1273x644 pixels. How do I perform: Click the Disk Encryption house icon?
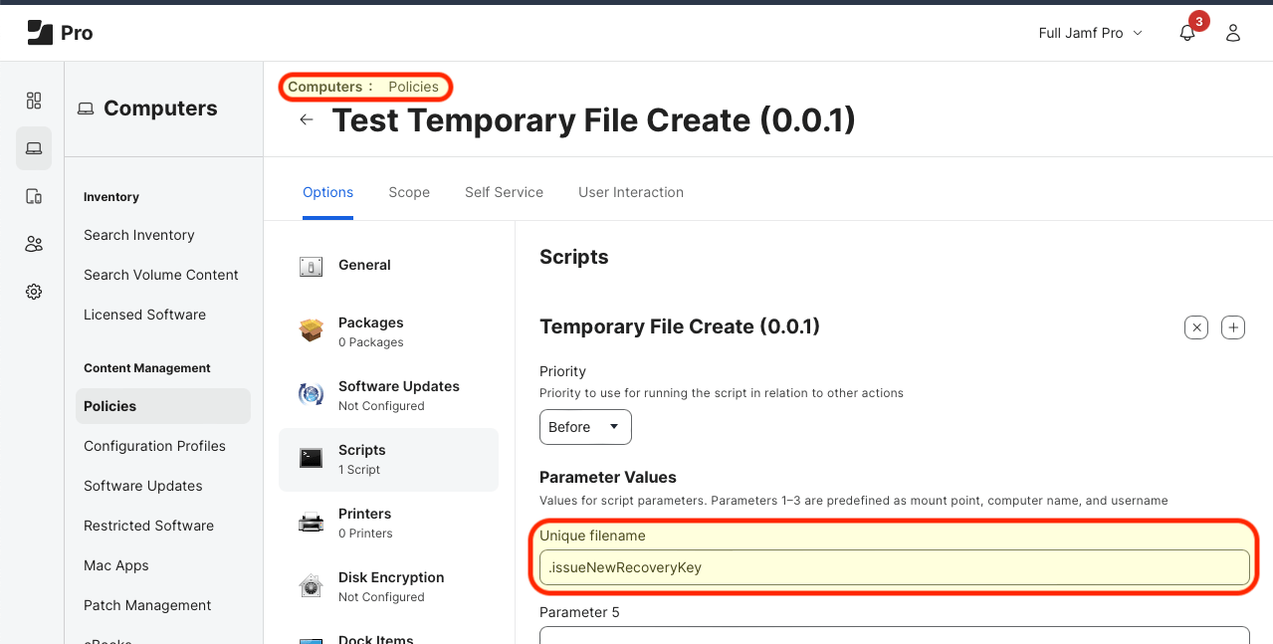click(312, 585)
